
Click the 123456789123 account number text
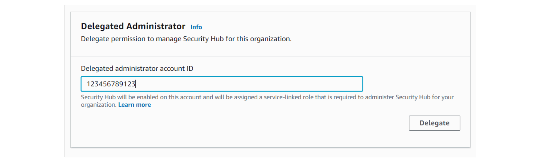111,84
